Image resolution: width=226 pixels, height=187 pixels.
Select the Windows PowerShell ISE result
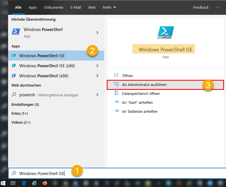(56, 56)
